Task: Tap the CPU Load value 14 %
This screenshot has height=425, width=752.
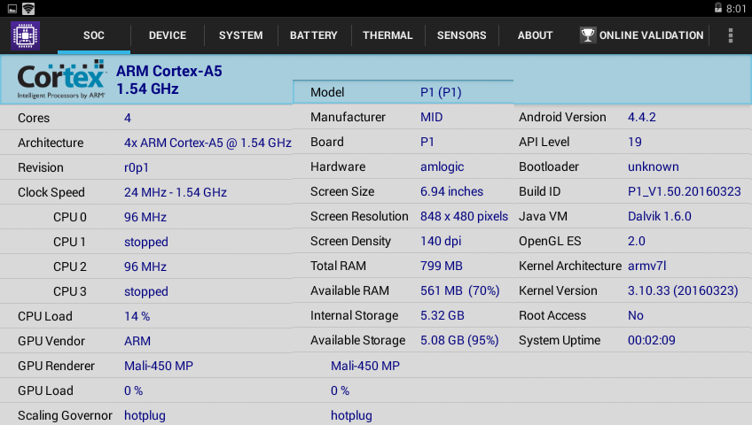Action: [137, 316]
